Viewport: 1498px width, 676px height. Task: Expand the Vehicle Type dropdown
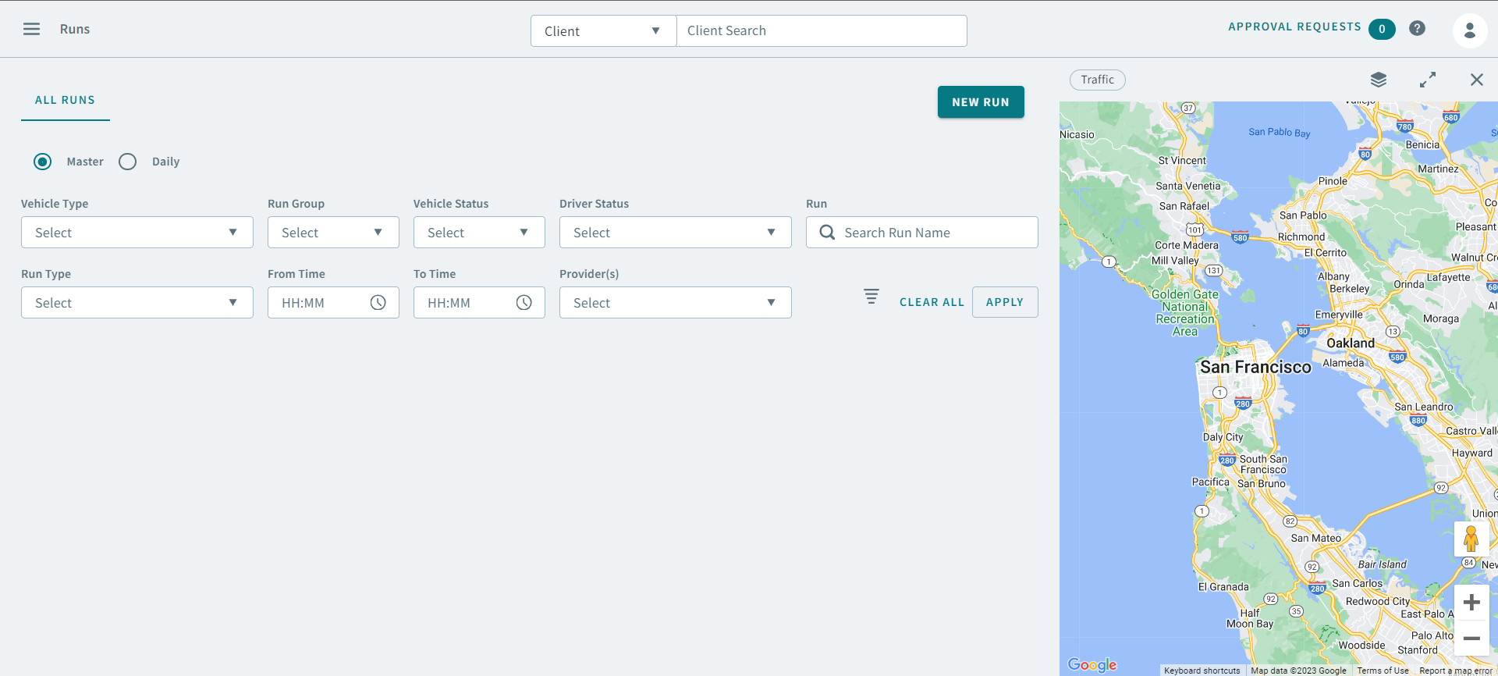tap(137, 233)
